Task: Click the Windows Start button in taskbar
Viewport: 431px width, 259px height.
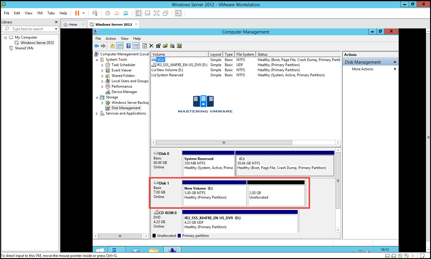Action: [x=100, y=250]
